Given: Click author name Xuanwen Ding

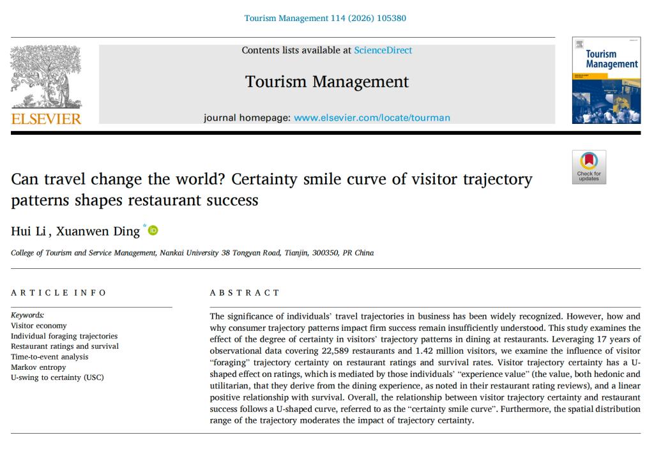Looking at the screenshot, I should click(98, 231).
